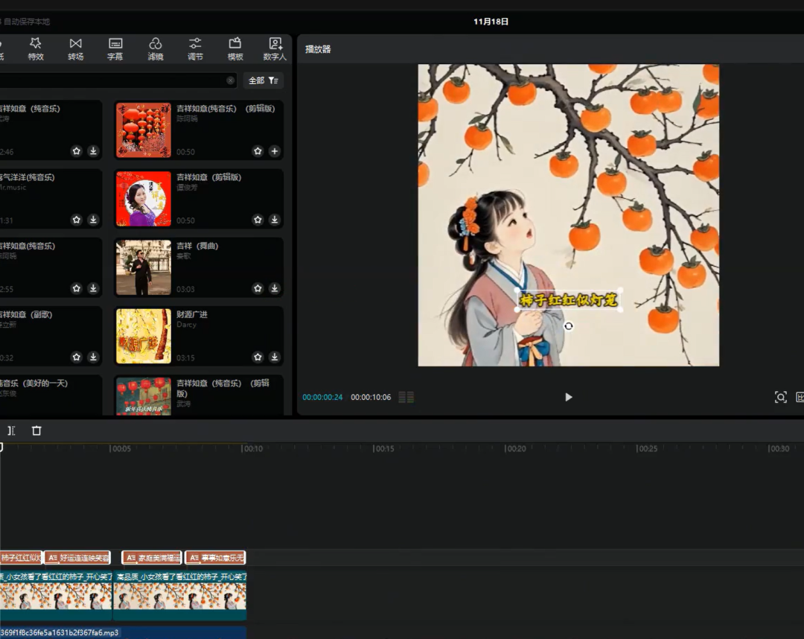Download the 谭俊芳 吉祥如意（剪辑版）track
Viewport: 804px width, 639px height.
point(275,220)
